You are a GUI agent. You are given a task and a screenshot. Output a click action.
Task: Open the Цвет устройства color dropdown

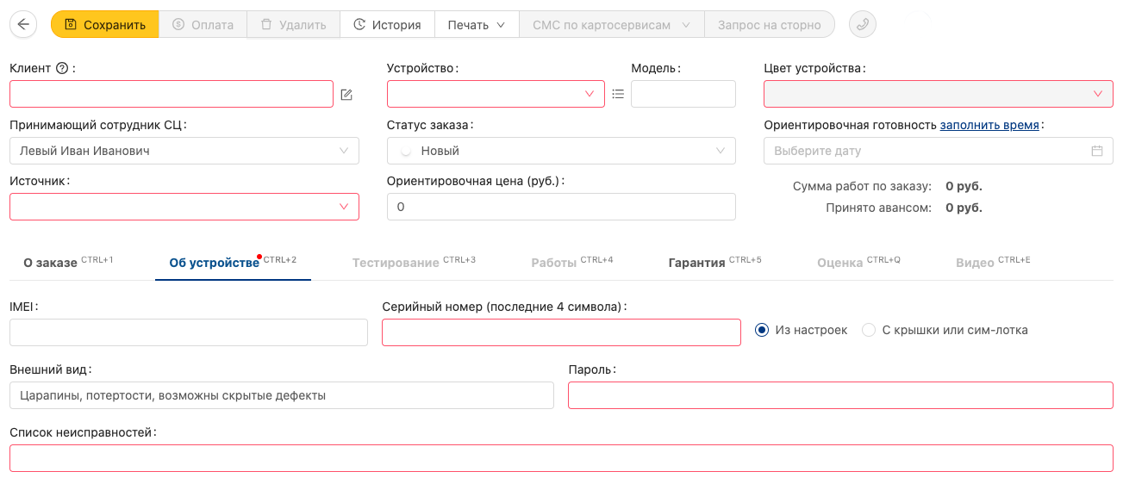coord(938,94)
